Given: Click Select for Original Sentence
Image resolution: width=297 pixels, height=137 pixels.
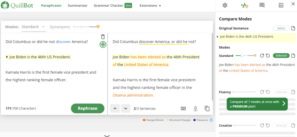Looking at the screenshot, I should [281, 28].
